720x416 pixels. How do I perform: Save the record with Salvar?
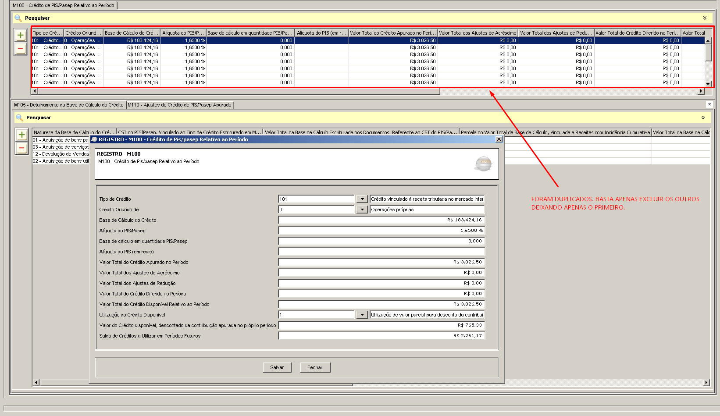pyautogui.click(x=277, y=367)
